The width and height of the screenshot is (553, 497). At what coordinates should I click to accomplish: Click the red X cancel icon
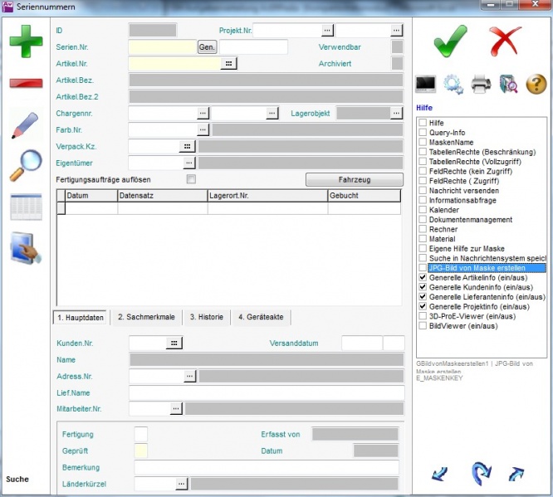click(x=505, y=41)
